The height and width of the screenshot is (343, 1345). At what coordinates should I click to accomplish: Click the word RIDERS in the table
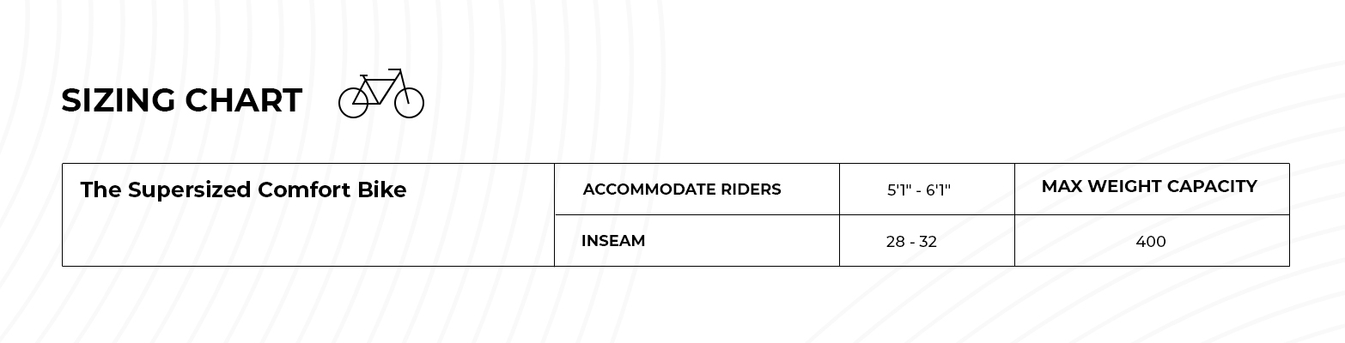point(750,190)
